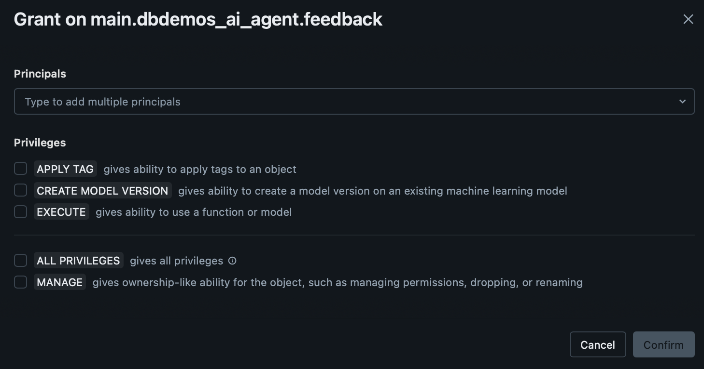The width and height of the screenshot is (704, 369).
Task: Click the MANAGE description about ownership-like ability
Action: tap(337, 282)
